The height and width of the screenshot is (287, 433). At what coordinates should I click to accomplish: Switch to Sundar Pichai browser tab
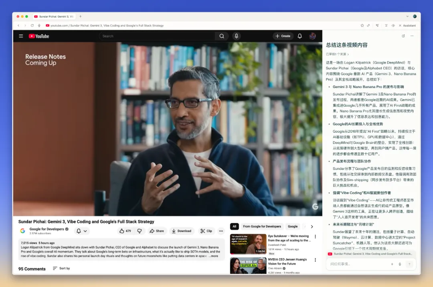pyautogui.click(x=54, y=16)
